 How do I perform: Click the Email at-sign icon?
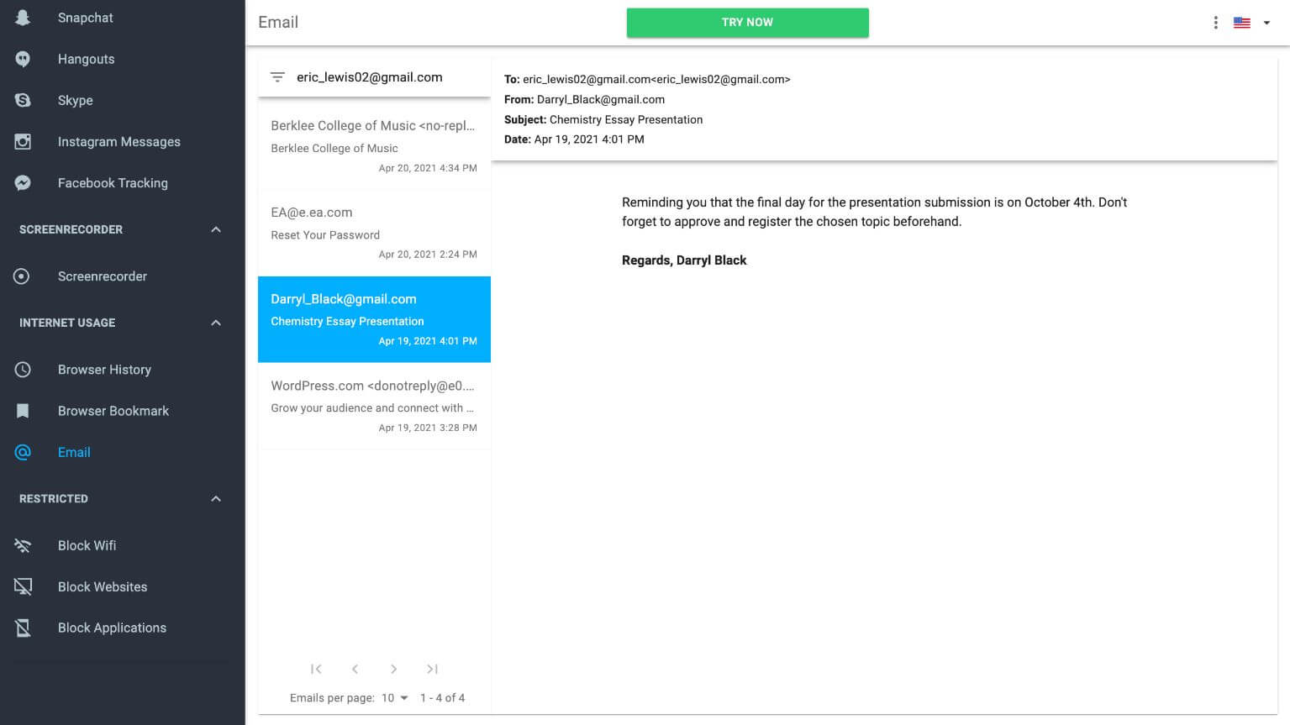point(23,452)
